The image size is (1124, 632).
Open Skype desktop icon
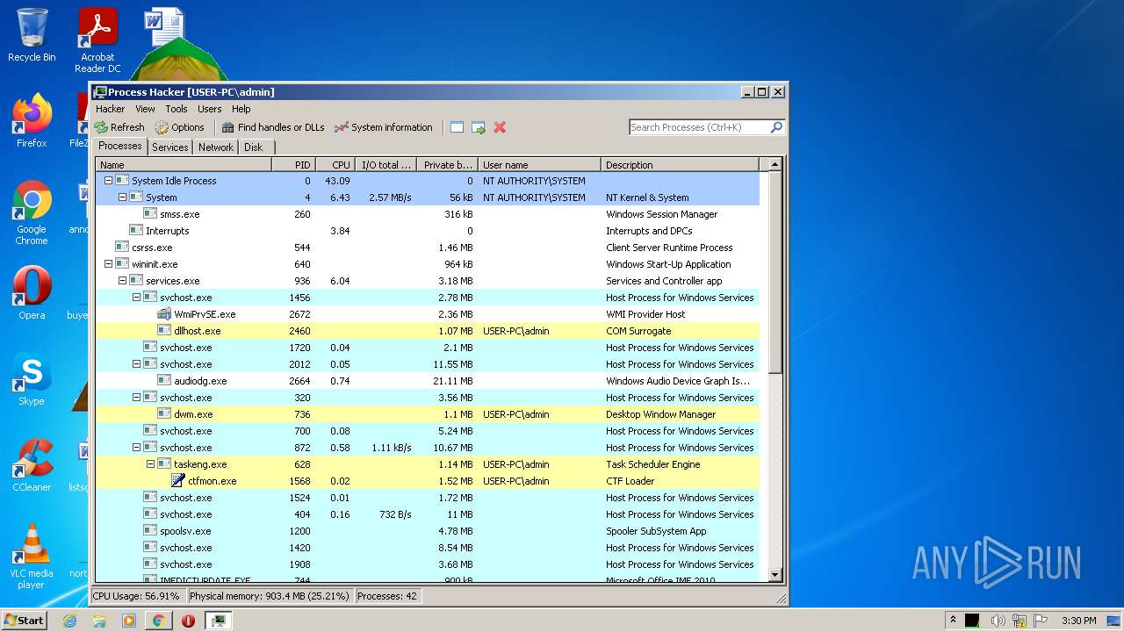pyautogui.click(x=32, y=379)
